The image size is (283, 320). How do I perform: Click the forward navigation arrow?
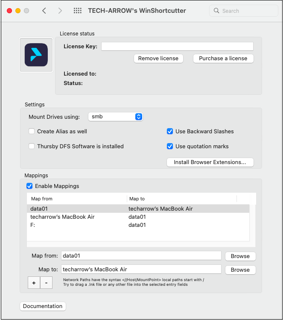point(60,11)
